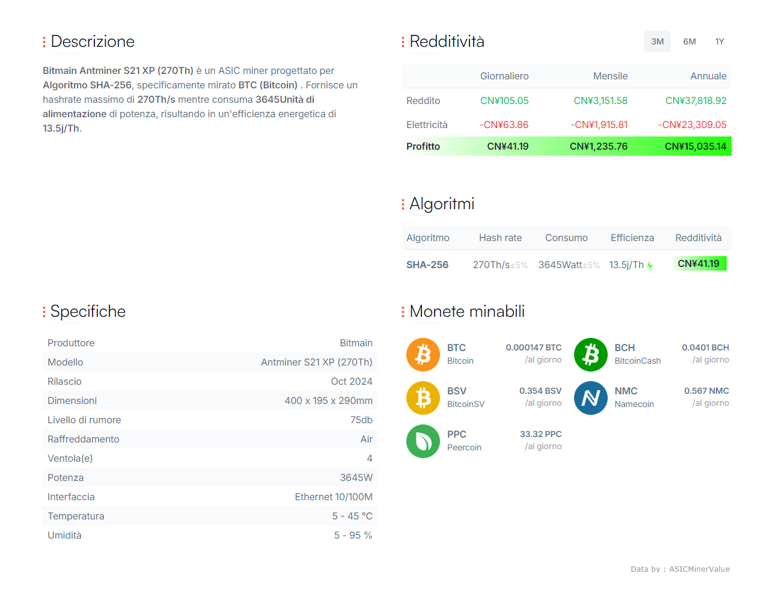Viewport: 779px width, 603px height.
Task: Click the 75db noise level value
Action: 361,420
